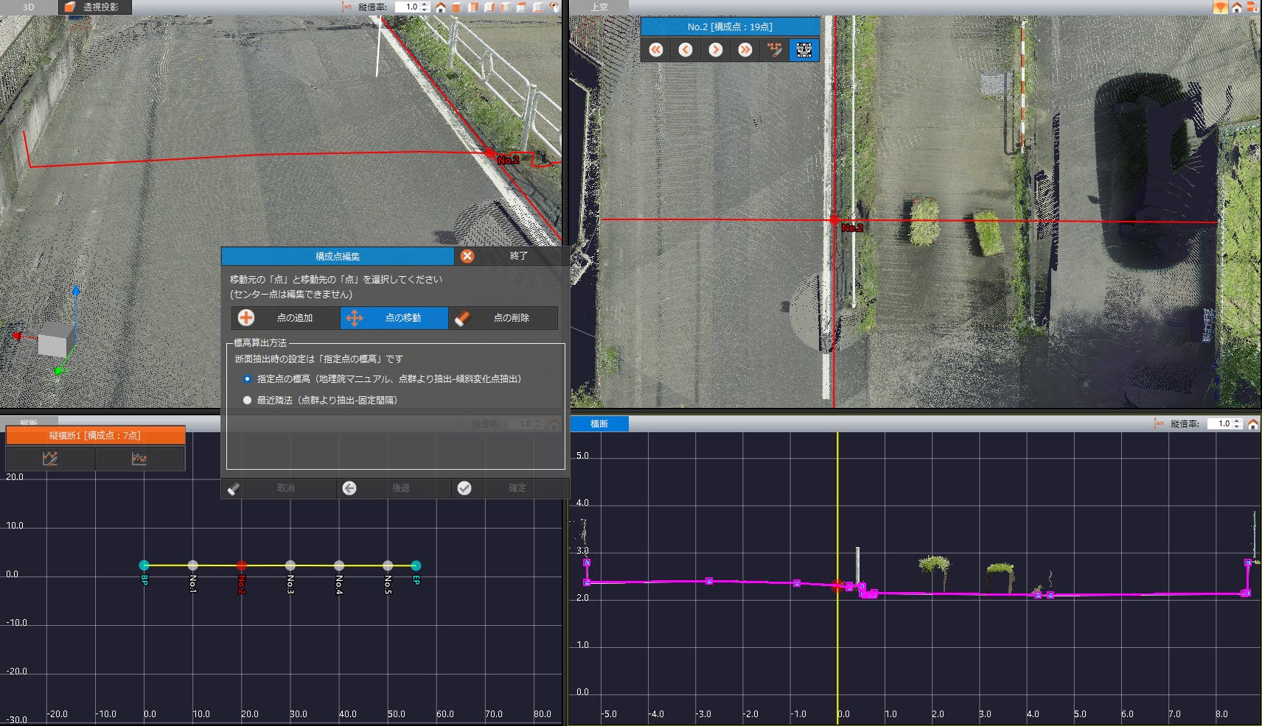Select the 上空 top view tab
Viewport: 1262px width, 726px height.
coord(599,7)
